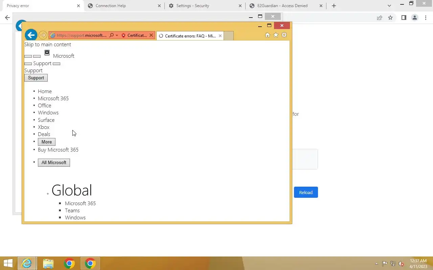Screen dimensions: 433x270
Task: Bookmark page with Chrome star icon
Action: 390,18
